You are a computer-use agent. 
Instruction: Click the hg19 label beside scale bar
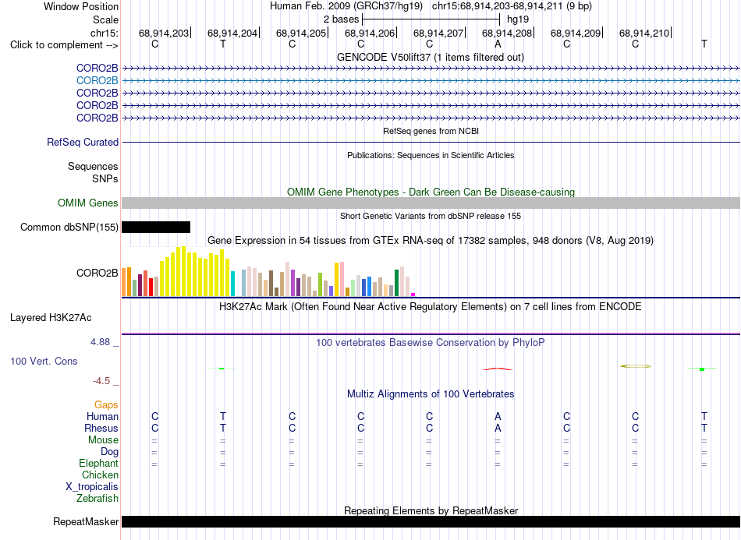tap(517, 19)
